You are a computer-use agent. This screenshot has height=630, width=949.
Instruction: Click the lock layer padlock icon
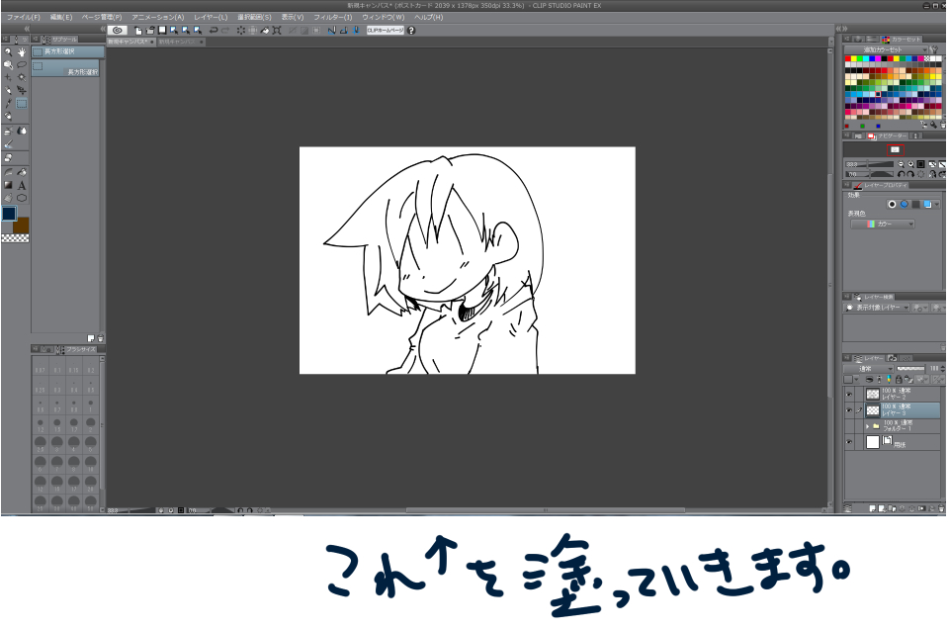pos(899,379)
